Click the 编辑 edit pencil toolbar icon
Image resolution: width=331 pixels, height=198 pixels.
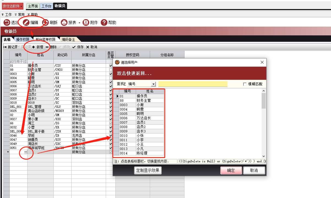click(x=26, y=22)
